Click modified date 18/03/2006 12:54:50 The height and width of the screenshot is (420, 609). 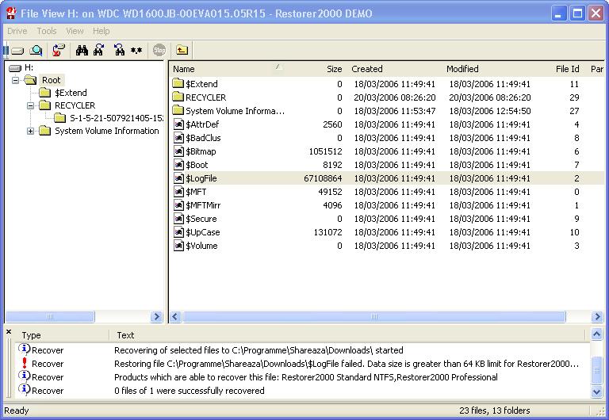pyautogui.click(x=490, y=111)
